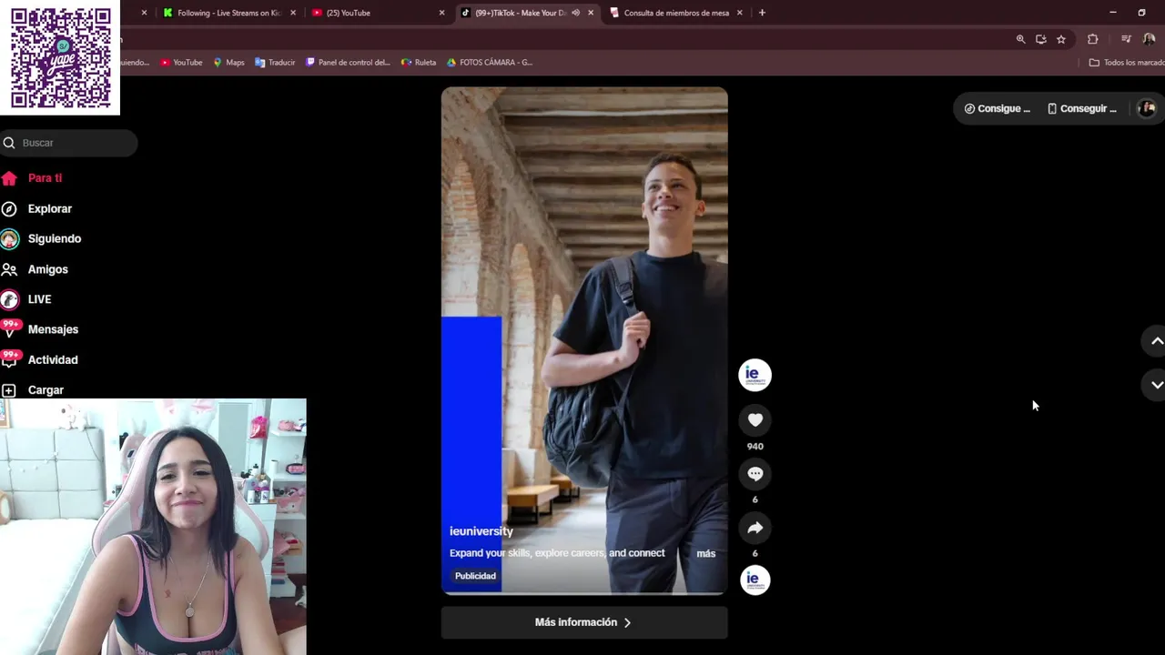Open the browser extensions puzzle icon
This screenshot has width=1165, height=655.
(1092, 39)
